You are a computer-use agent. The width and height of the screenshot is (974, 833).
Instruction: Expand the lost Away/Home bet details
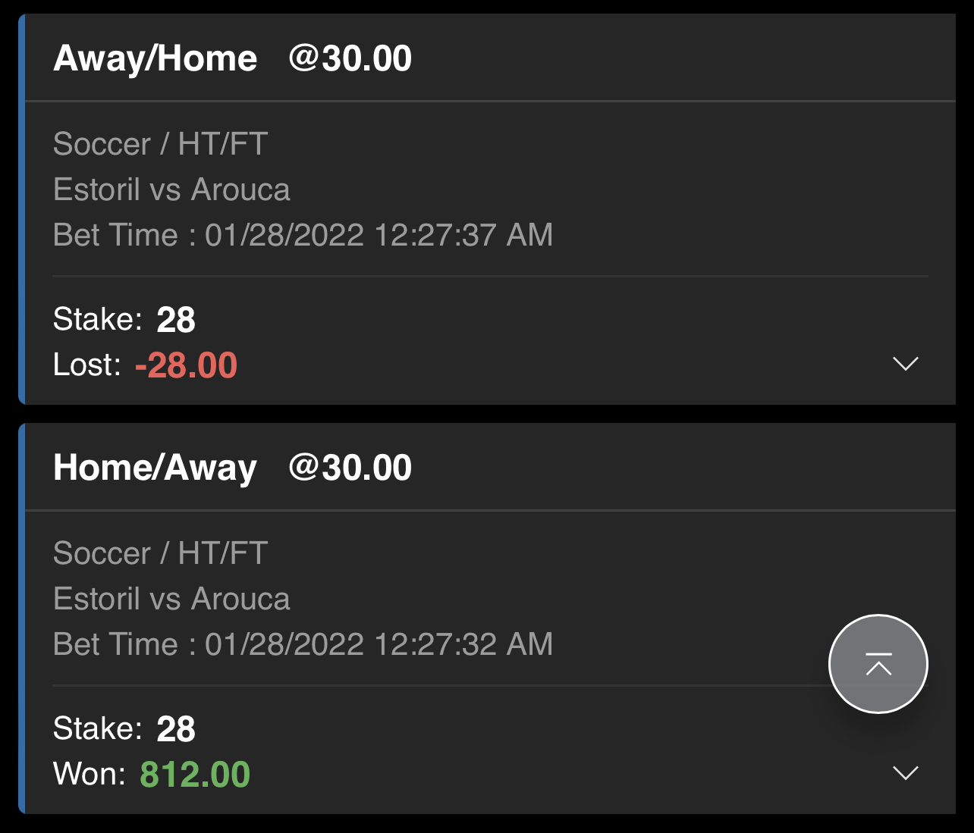905,364
